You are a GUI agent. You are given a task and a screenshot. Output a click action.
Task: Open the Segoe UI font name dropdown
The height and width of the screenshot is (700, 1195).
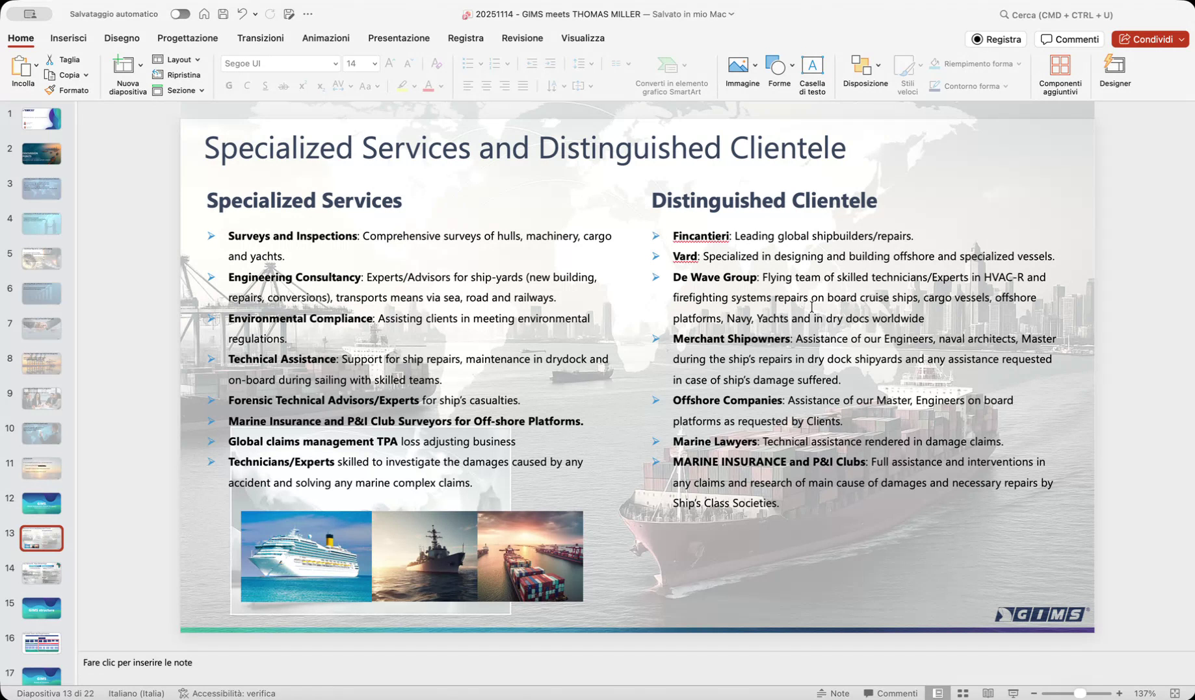click(x=335, y=64)
